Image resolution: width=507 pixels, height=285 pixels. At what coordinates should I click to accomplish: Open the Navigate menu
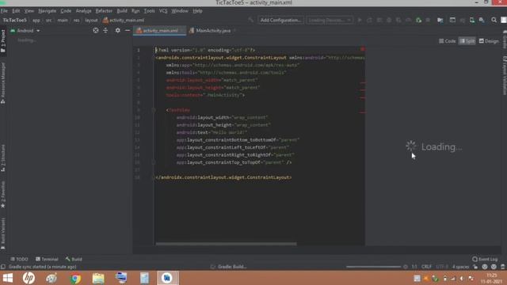(x=48, y=10)
